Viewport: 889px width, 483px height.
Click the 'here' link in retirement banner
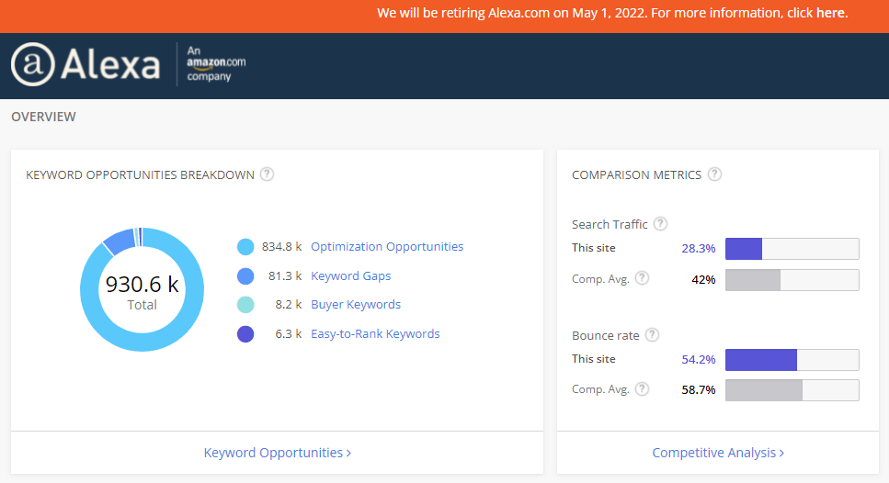[830, 13]
